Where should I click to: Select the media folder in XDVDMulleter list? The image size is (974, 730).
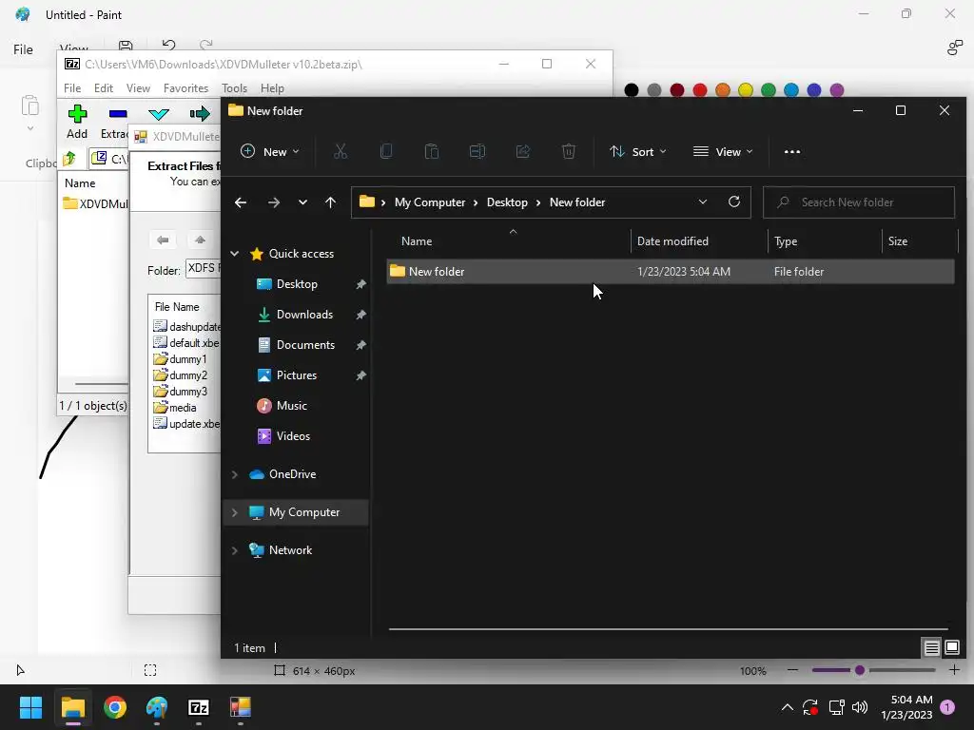pyautogui.click(x=175, y=408)
